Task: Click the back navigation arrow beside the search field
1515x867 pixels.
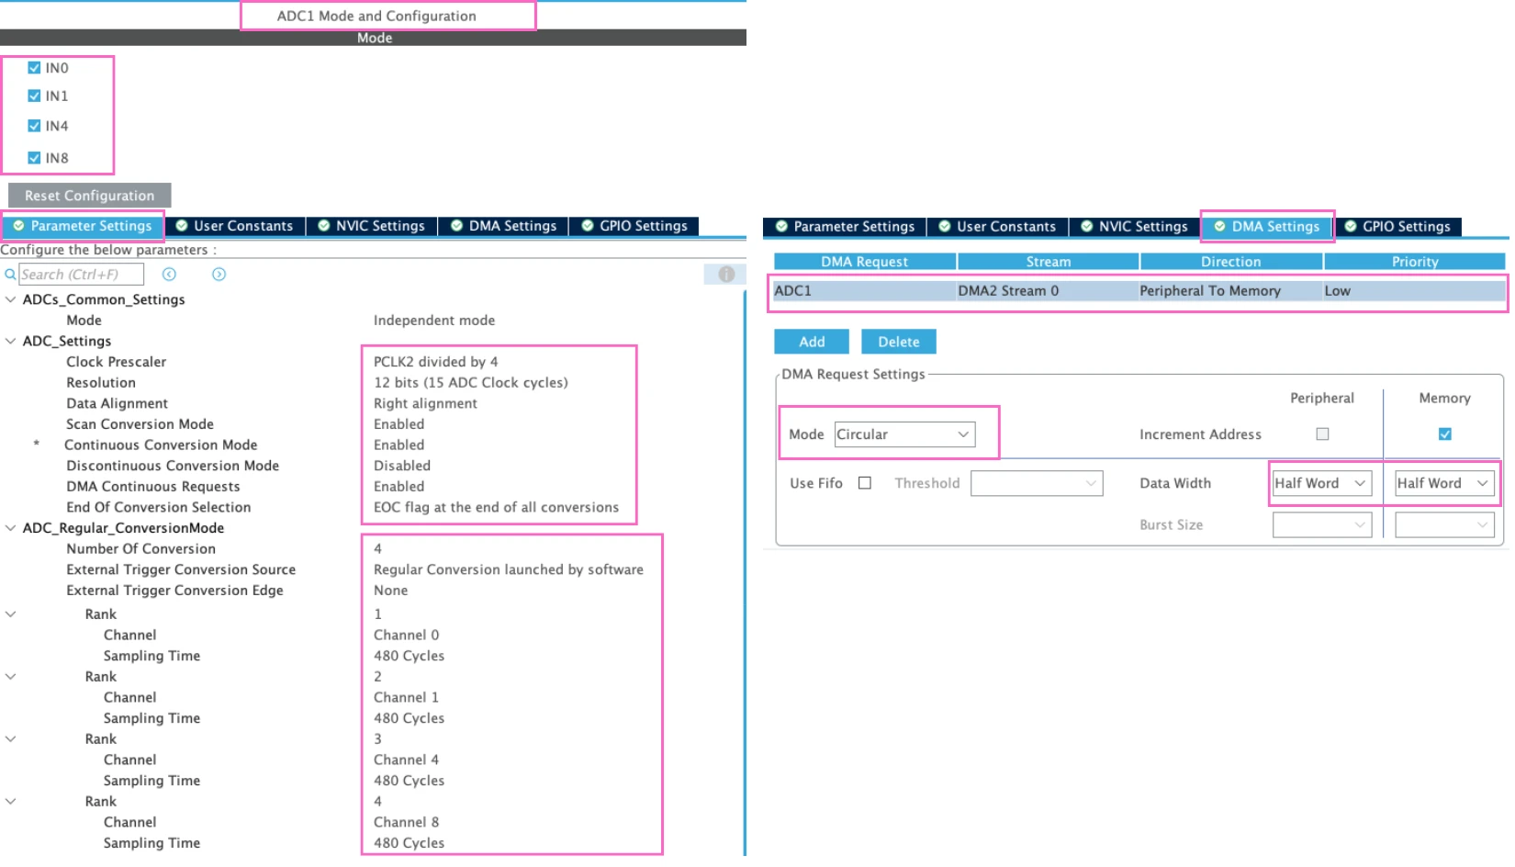Action: coord(169,274)
